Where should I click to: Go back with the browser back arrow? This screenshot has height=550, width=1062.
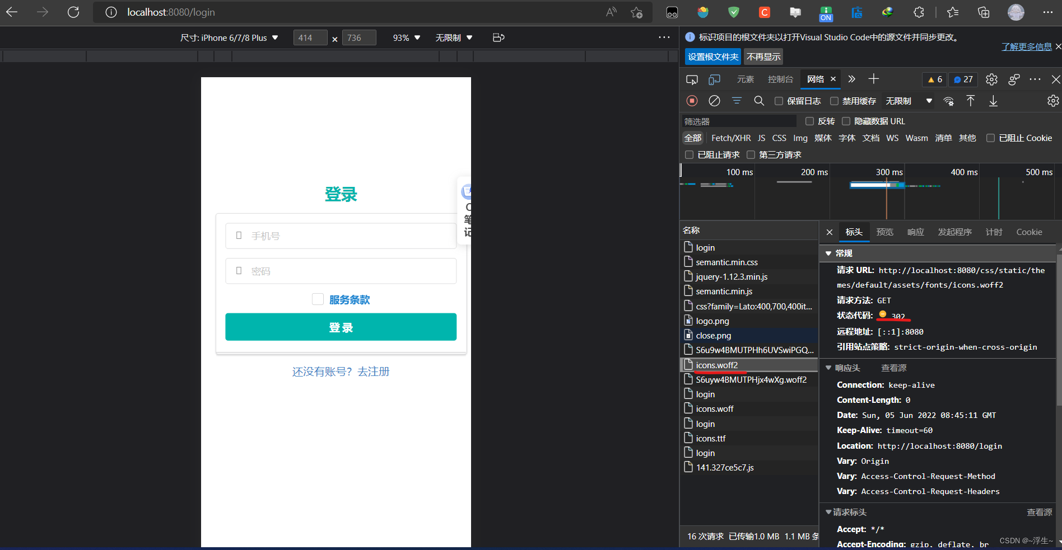pyautogui.click(x=12, y=12)
